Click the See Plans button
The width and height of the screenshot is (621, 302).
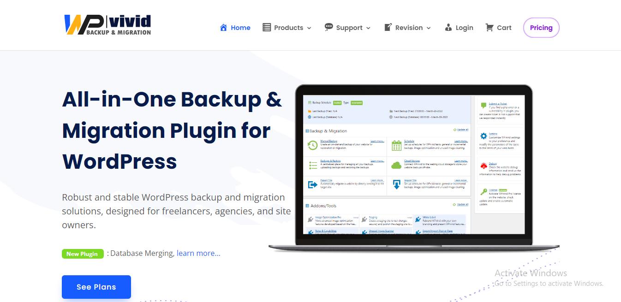click(96, 287)
